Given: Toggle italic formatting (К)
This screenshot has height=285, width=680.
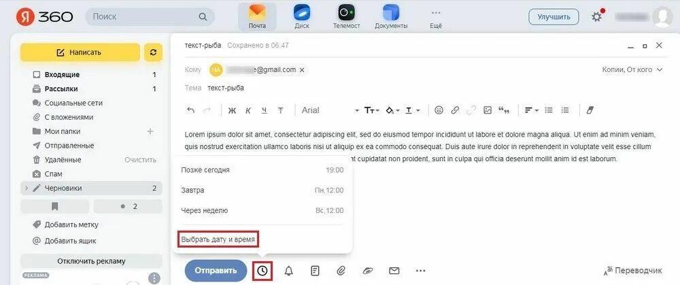Looking at the screenshot, I should (248, 110).
